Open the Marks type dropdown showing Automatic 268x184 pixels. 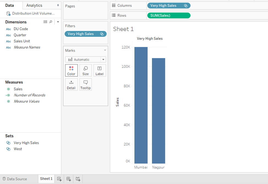tap(103, 59)
